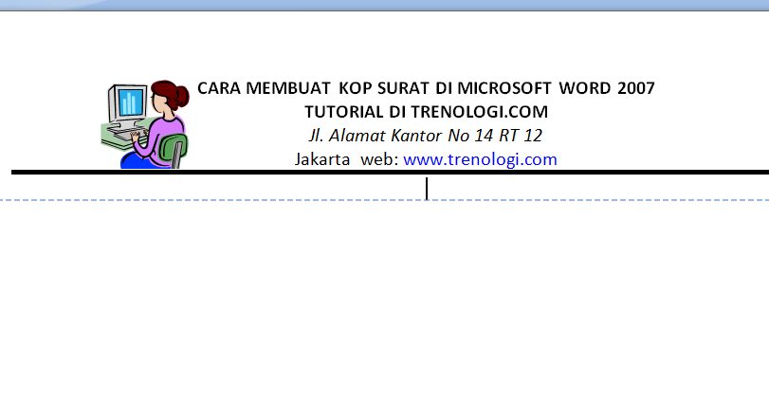The image size is (769, 405).
Task: Click the text "TUTORIAL DI TRENOLOGI.COM"
Action: click(x=426, y=112)
